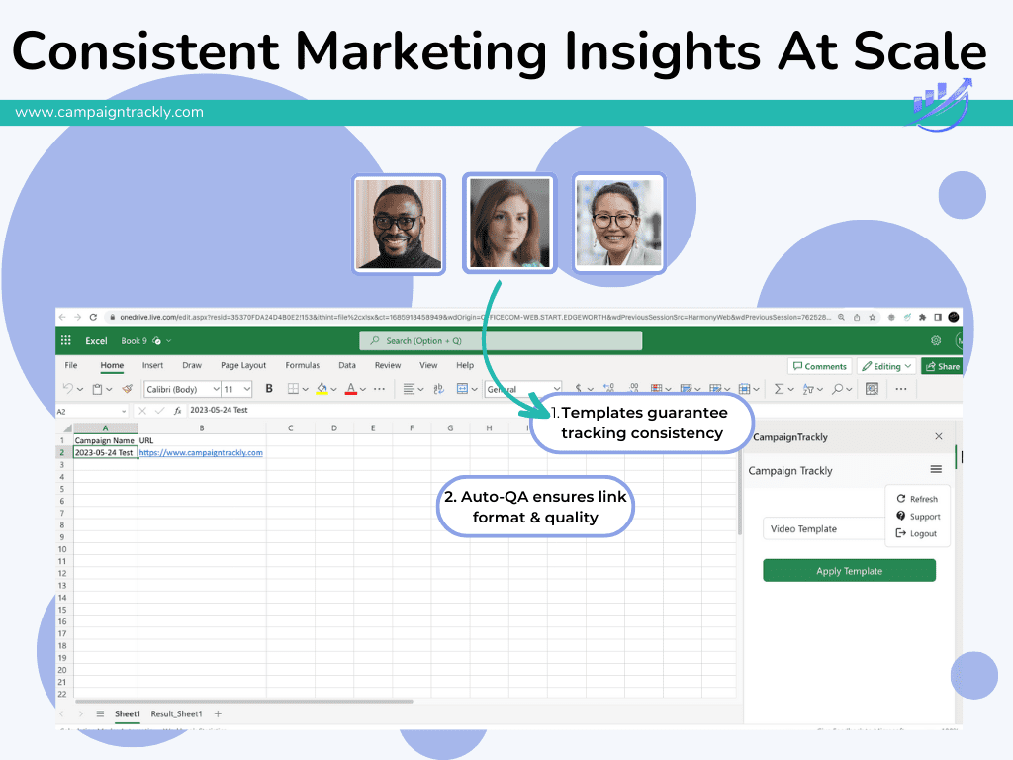Click the AutoSum sigma icon

click(x=779, y=388)
